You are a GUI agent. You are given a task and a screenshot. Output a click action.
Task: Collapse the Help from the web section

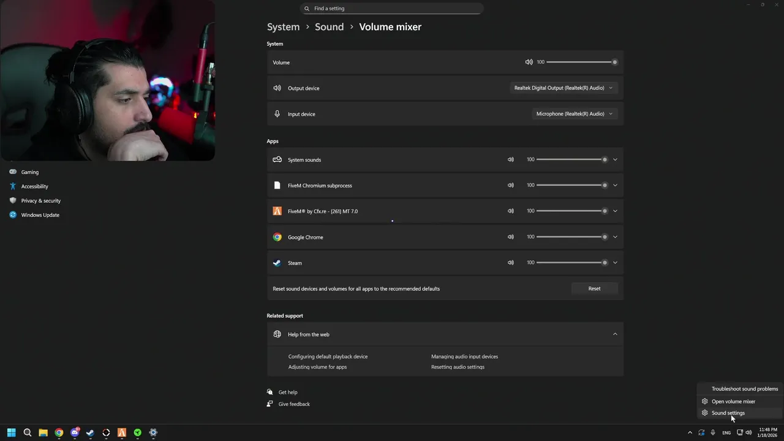[615, 334]
